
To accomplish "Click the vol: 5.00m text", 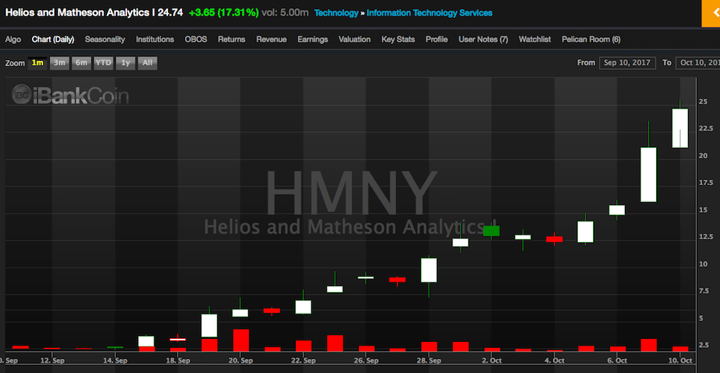I will click(x=285, y=13).
